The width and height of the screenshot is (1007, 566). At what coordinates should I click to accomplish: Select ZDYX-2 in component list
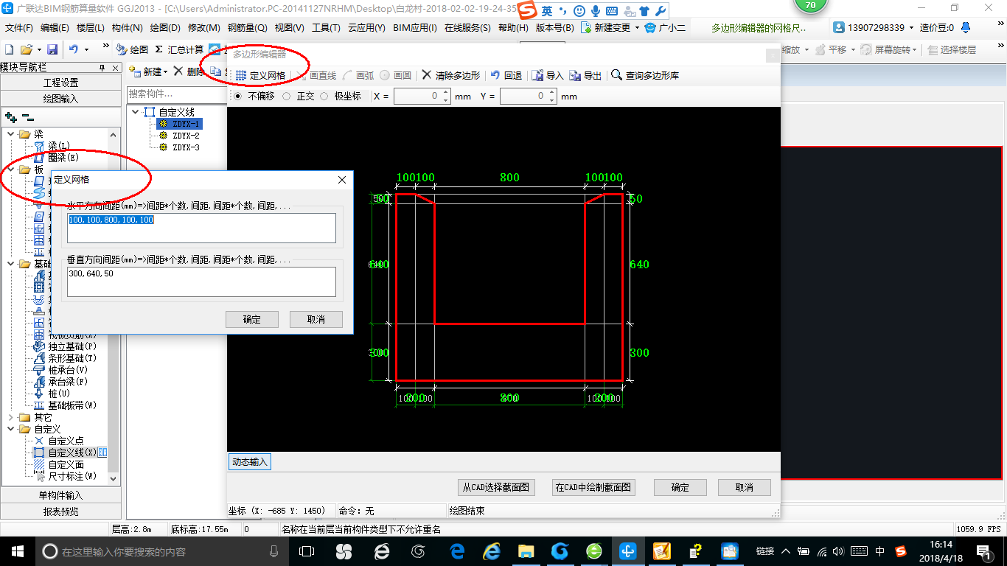(186, 136)
